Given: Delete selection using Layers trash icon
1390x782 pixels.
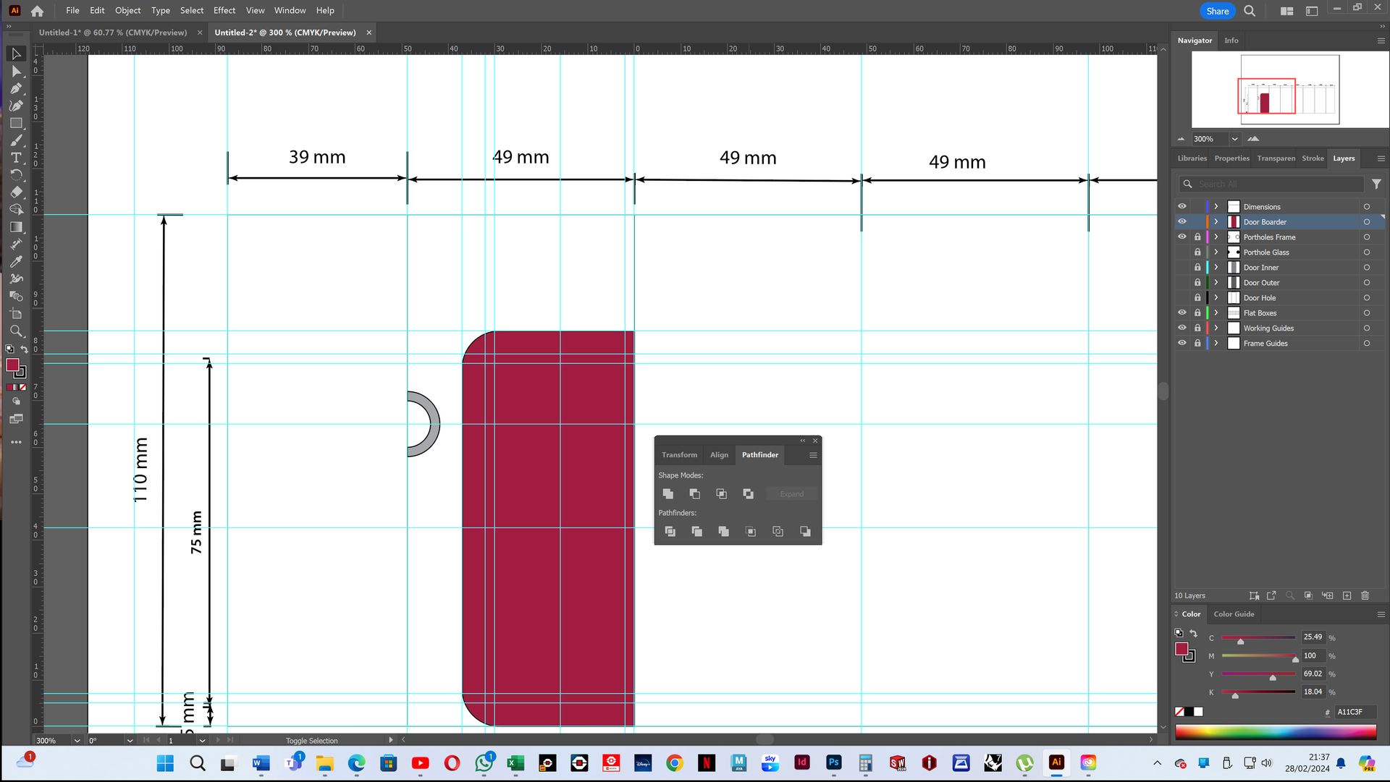Looking at the screenshot, I should [x=1365, y=595].
